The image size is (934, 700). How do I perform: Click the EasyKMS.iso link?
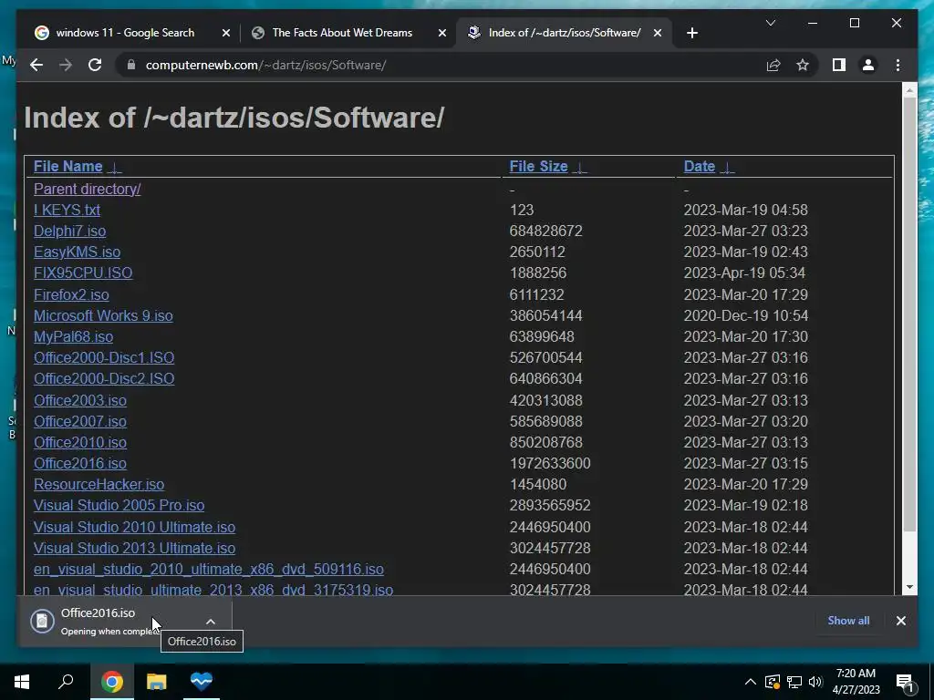77,252
